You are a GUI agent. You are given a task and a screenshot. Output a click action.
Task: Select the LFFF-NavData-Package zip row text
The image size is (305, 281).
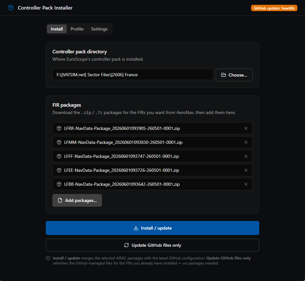click(x=122, y=157)
